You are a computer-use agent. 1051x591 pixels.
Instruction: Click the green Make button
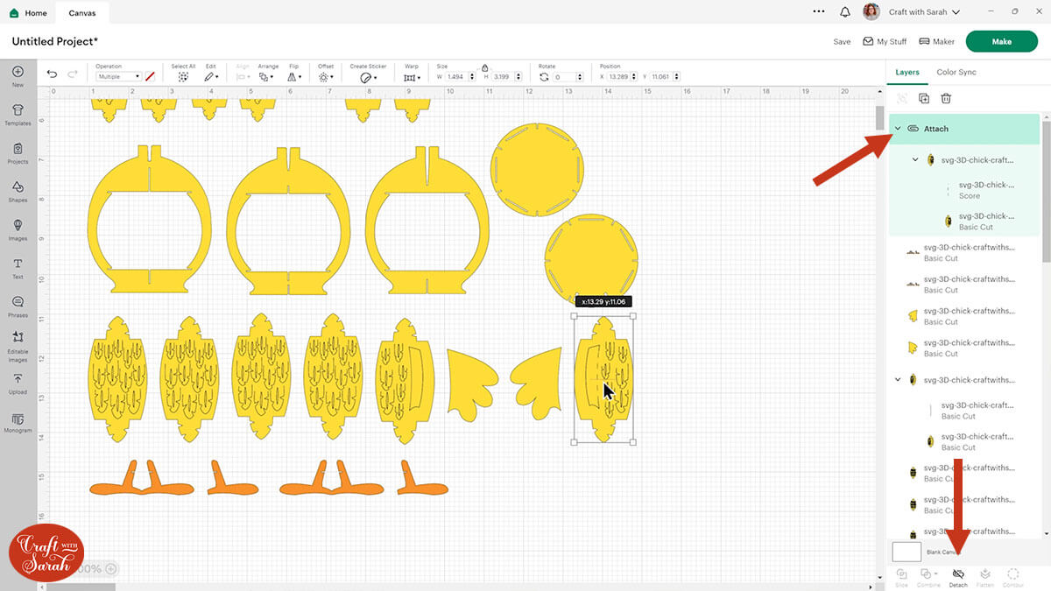(x=1001, y=41)
